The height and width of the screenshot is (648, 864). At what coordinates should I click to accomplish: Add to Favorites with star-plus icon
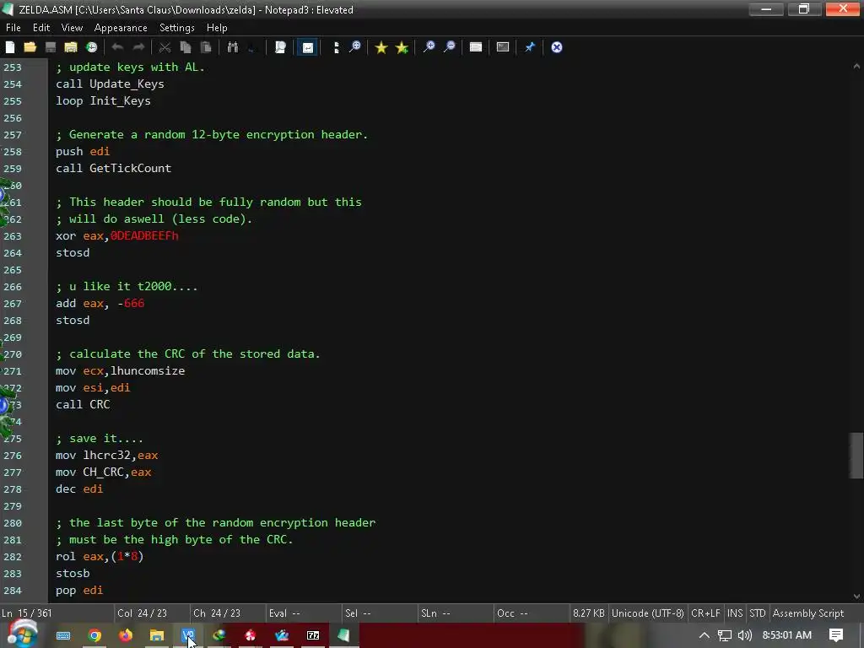point(402,47)
